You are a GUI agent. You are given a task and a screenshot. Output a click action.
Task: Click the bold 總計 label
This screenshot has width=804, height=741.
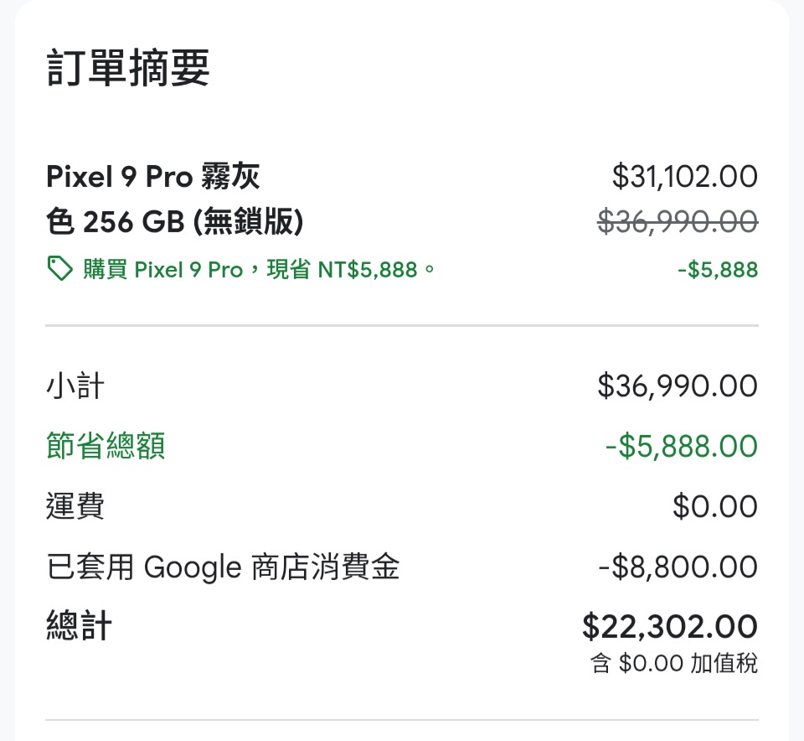pos(79,625)
